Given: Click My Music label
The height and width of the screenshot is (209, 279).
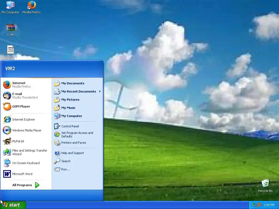Looking at the screenshot, I should point(68,108).
